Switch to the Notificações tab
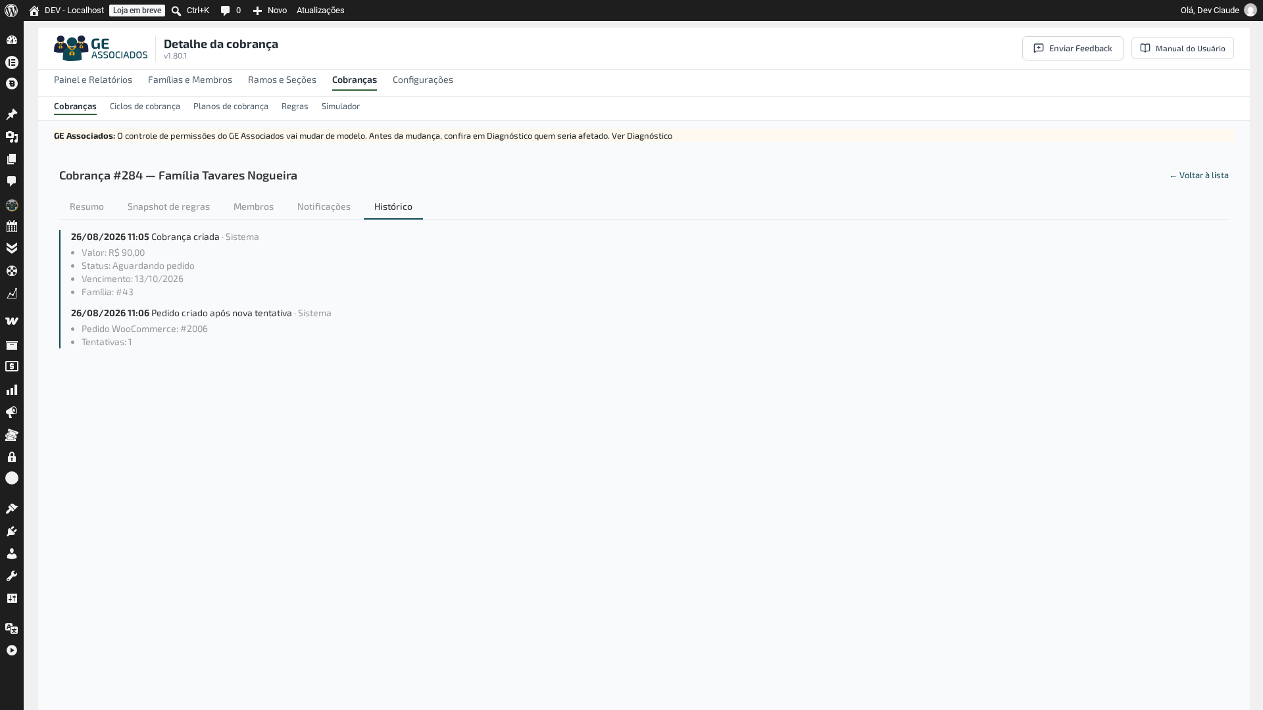This screenshot has width=1263, height=710. 324,206
